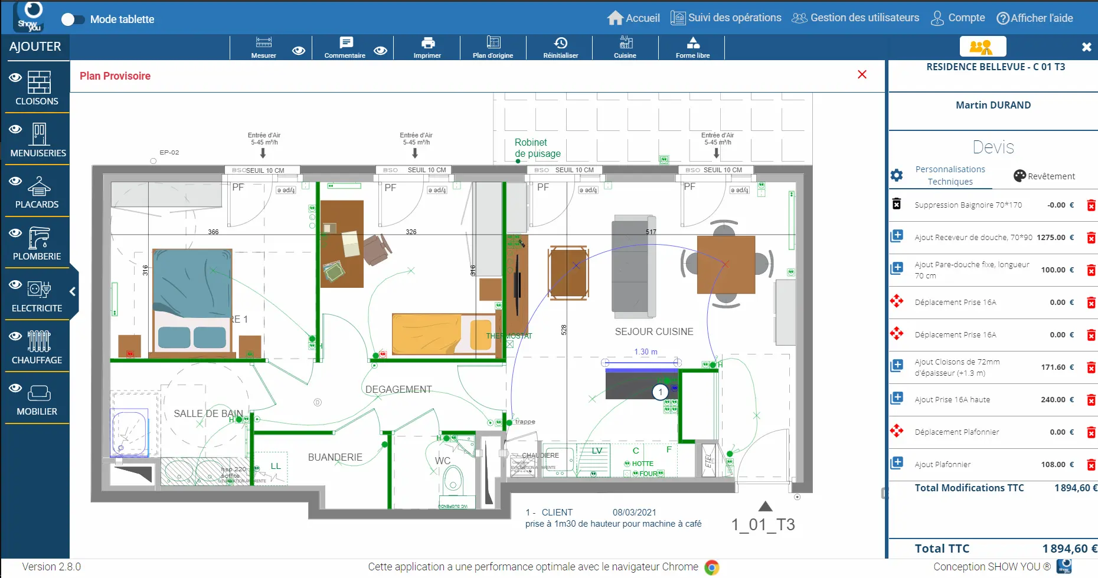Toggle ELECTRICITE visibility eye
The height and width of the screenshot is (578, 1098).
[x=15, y=285]
